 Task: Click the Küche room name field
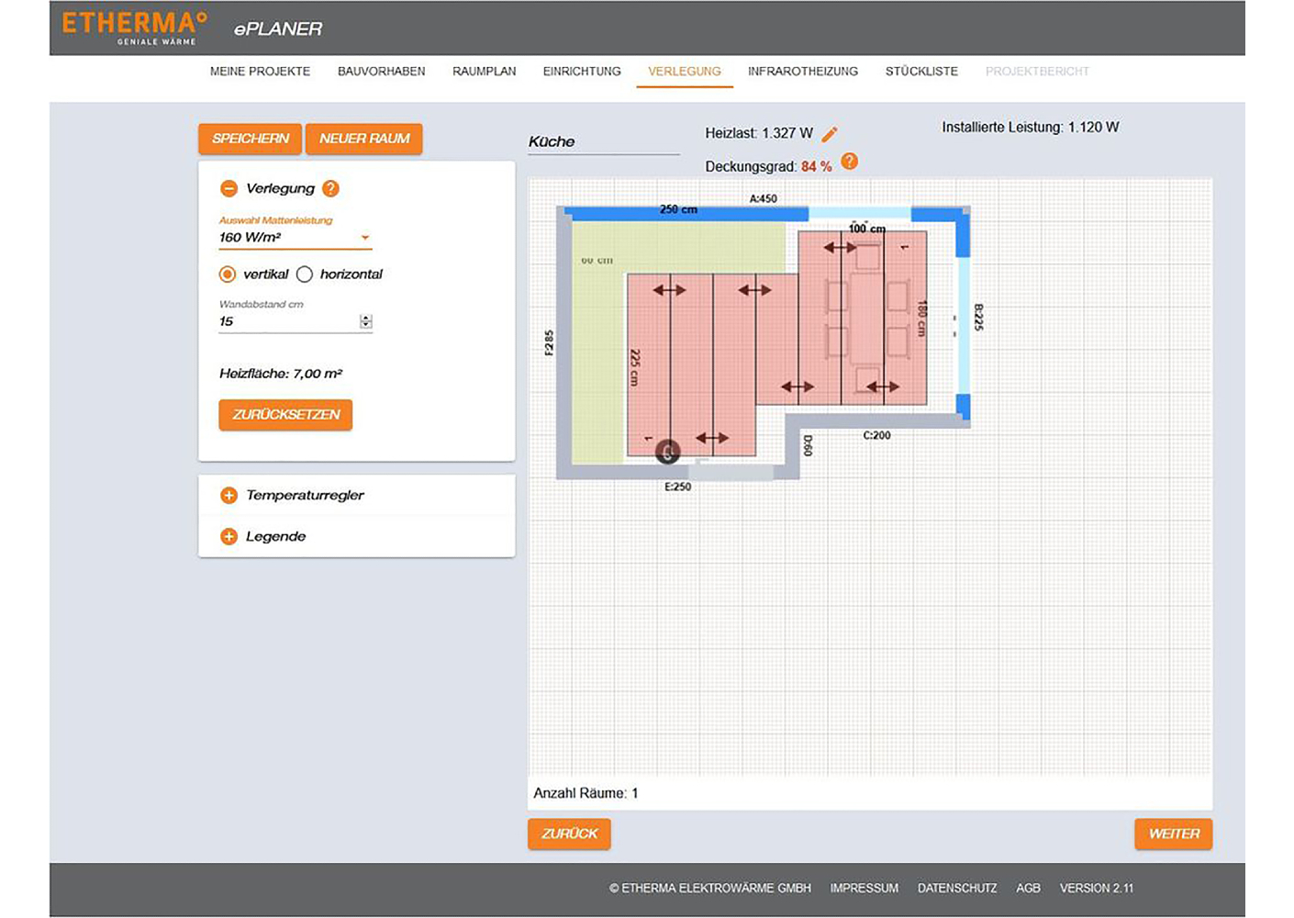pos(603,142)
